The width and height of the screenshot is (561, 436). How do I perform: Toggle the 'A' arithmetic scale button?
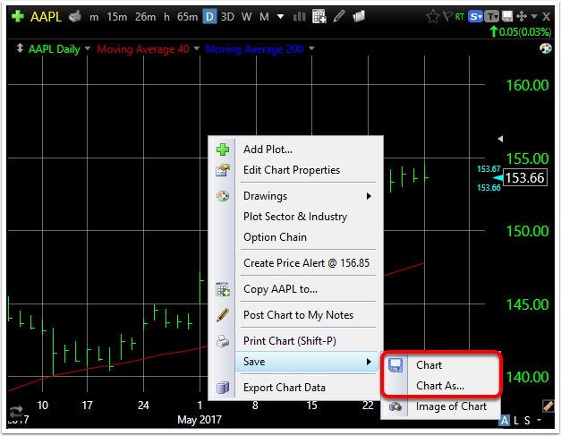click(x=505, y=420)
